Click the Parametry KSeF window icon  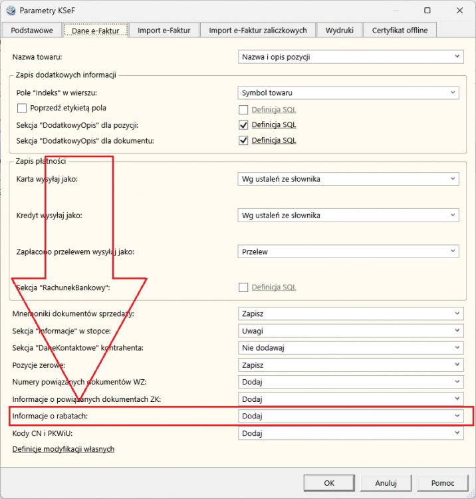coord(10,11)
